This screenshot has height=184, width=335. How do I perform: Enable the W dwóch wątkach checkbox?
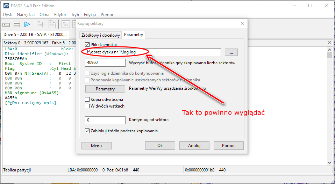[87, 106]
